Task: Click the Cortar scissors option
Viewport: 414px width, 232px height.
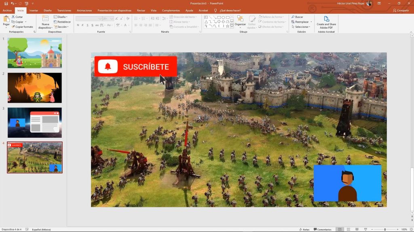Action: tap(17, 17)
